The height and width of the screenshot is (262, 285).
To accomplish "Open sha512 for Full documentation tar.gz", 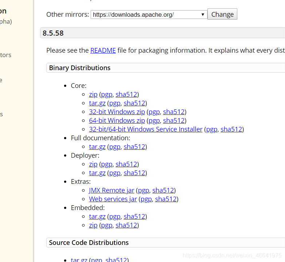I will click(134, 147).
